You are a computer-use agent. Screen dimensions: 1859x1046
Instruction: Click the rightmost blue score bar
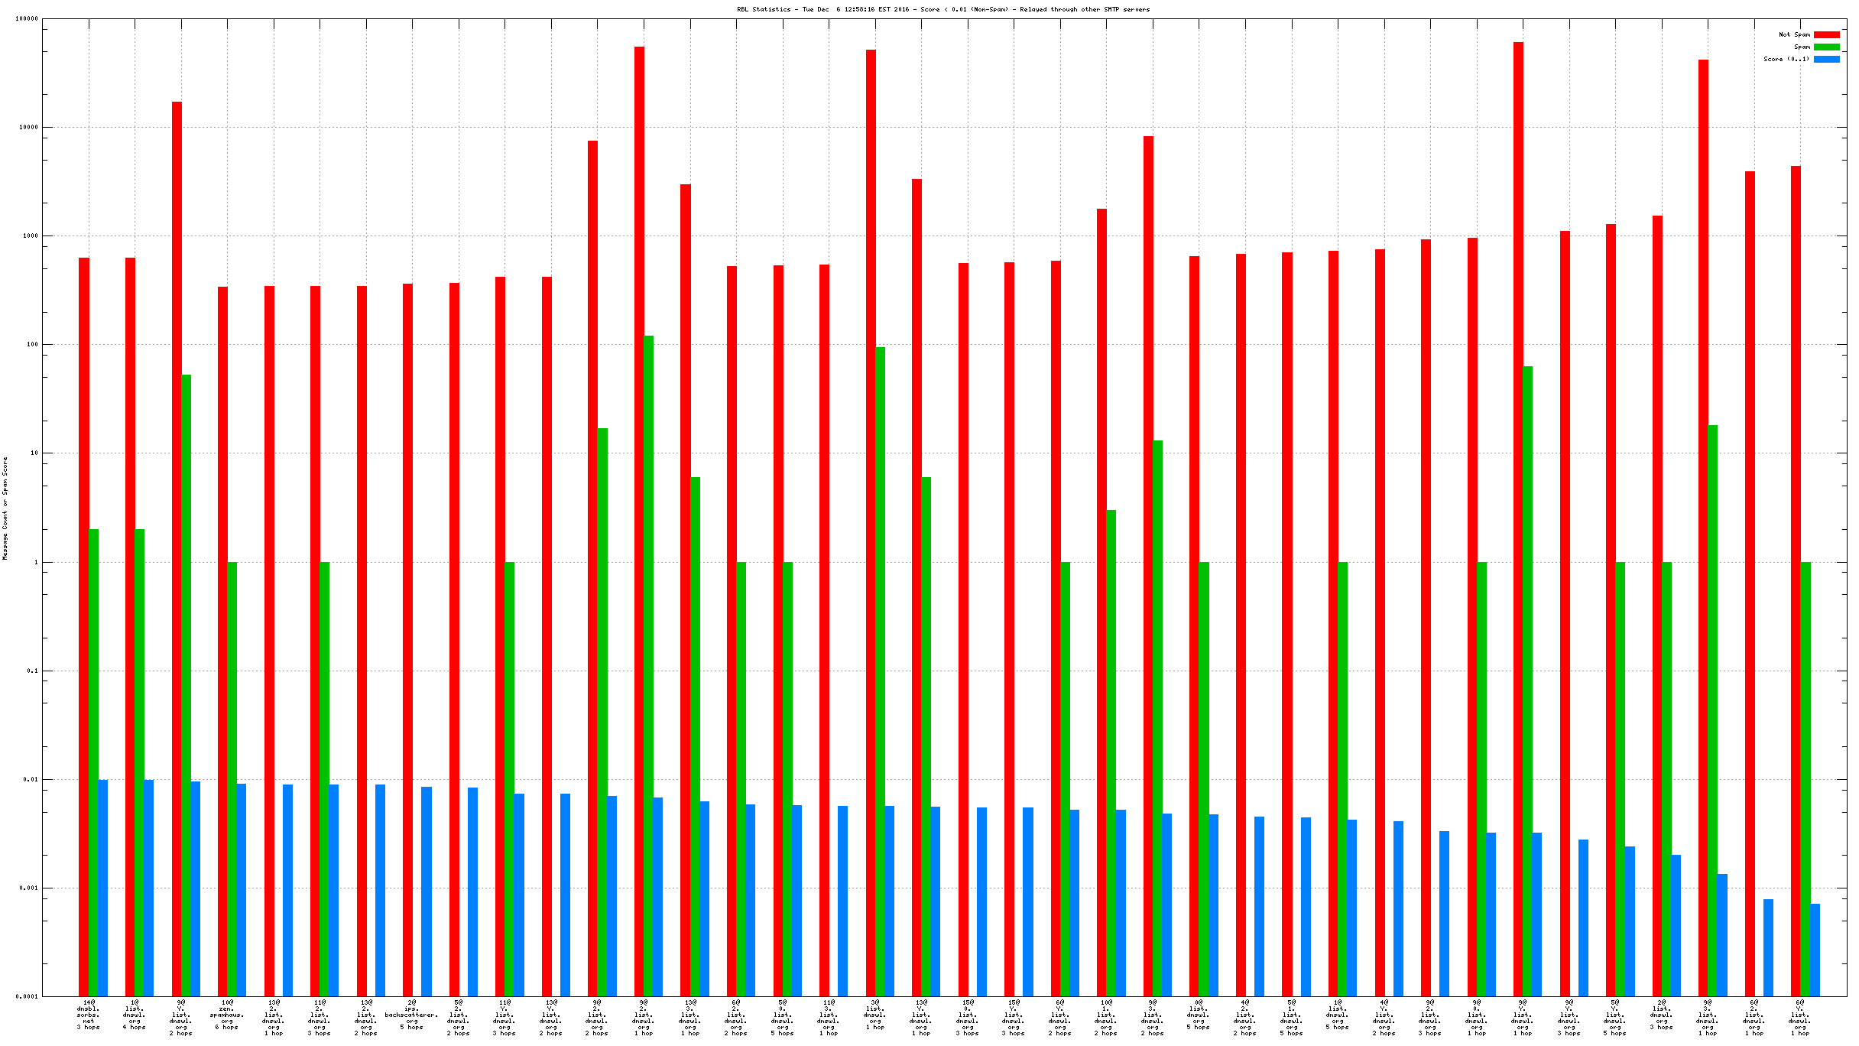pyautogui.click(x=1815, y=950)
